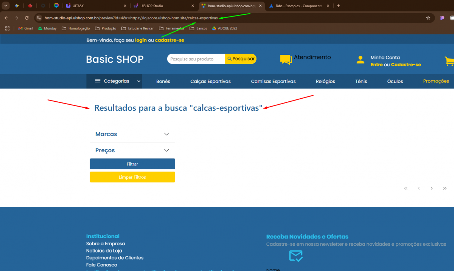
Task: Click the cadastre-se link in welcome bar
Action: pos(169,40)
